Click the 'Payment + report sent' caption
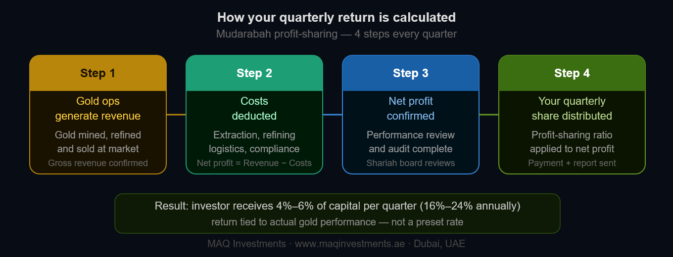The width and height of the screenshot is (673, 257). pyautogui.click(x=572, y=163)
